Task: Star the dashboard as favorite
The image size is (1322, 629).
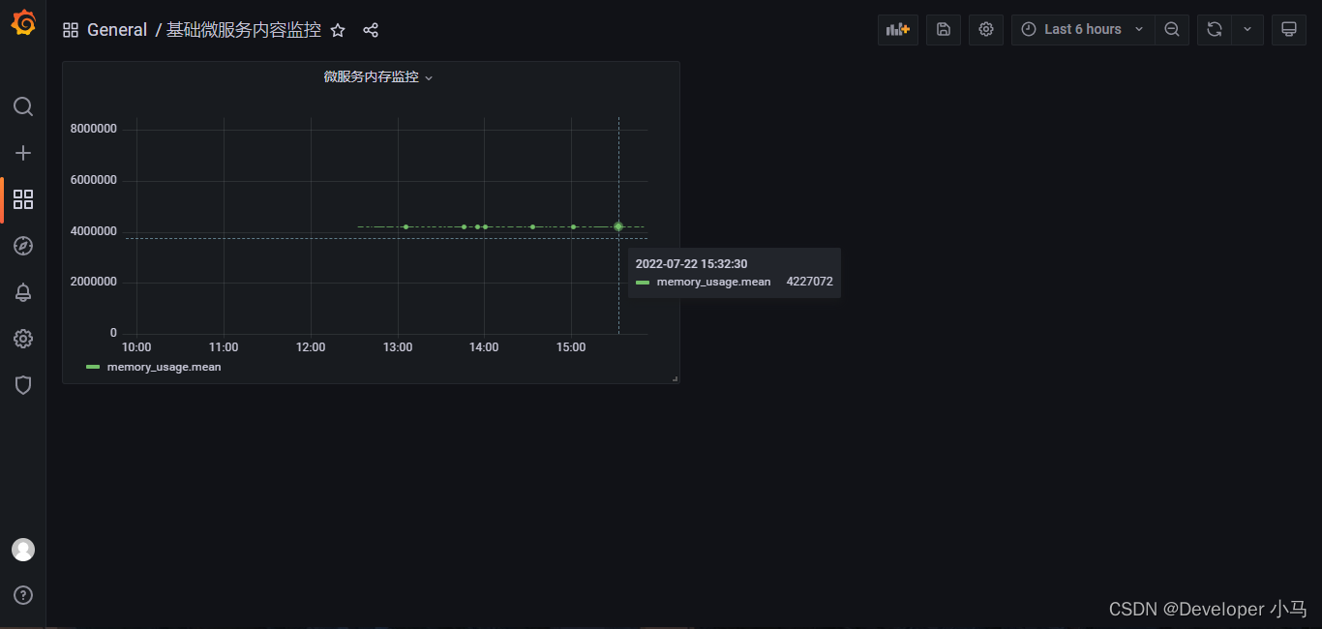Action: point(338,30)
